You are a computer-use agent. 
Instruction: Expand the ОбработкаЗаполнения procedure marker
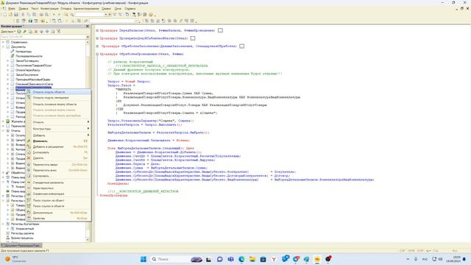(x=97, y=46)
